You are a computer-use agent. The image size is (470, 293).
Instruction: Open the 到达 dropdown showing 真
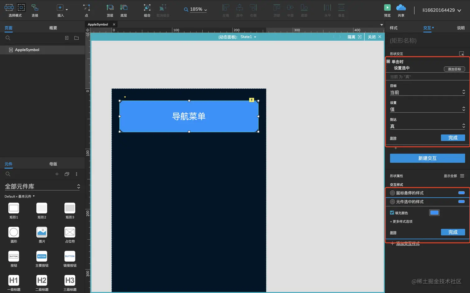[x=427, y=126]
